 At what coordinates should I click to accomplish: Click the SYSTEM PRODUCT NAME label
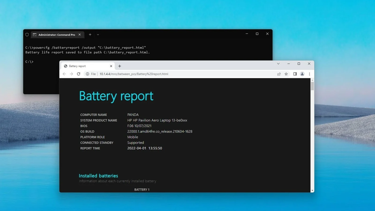point(99,120)
